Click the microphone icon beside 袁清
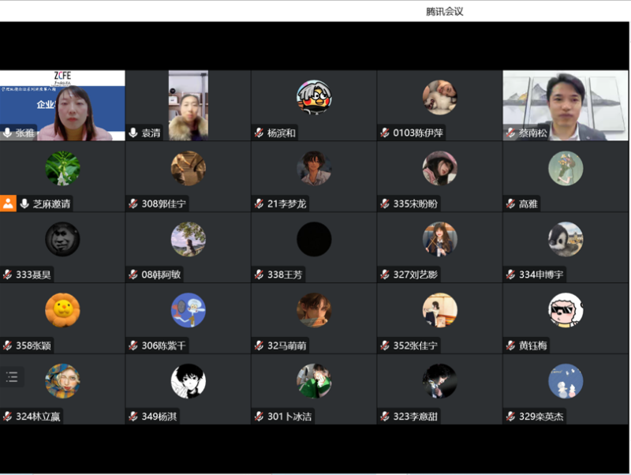The width and height of the screenshot is (631, 475). 133,133
